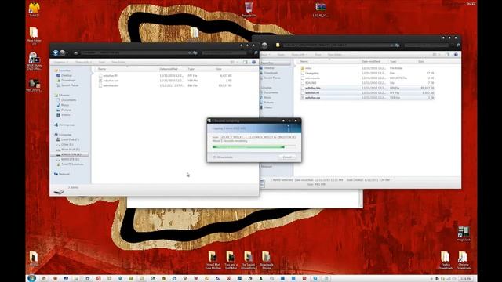Click the copy progress bar
The height and width of the screenshot is (282, 502).
pos(254,147)
